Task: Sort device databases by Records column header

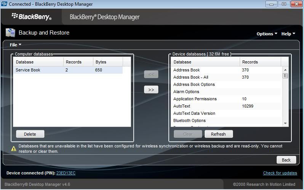Action: tap(260, 62)
